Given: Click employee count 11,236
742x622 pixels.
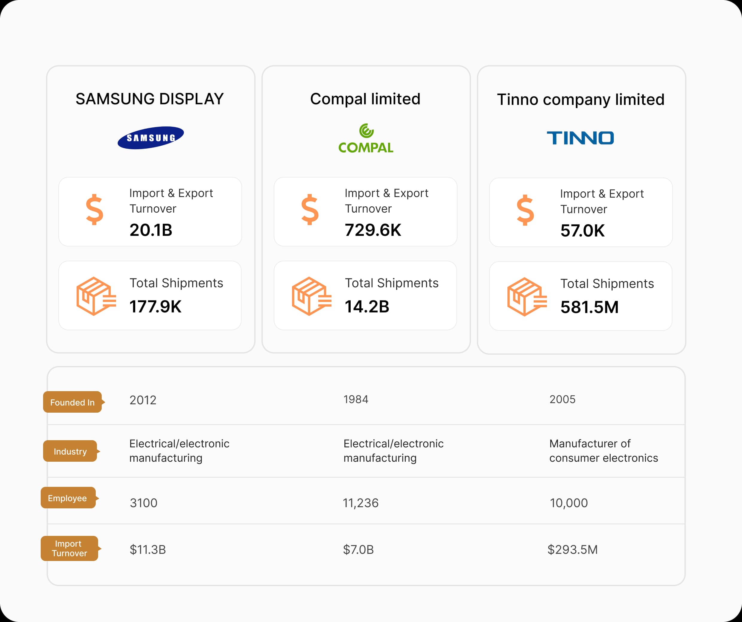Looking at the screenshot, I should click(361, 503).
